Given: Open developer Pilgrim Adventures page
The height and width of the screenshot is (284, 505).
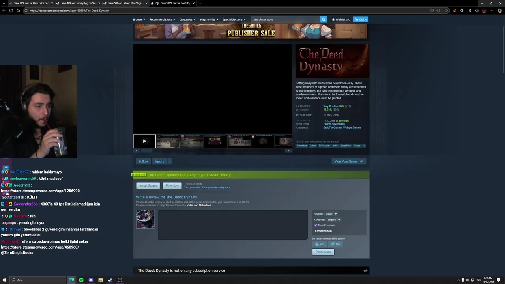Looking at the screenshot, I should [334, 124].
